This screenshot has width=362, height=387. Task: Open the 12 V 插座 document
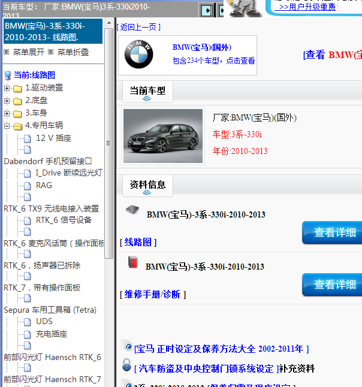(53, 138)
